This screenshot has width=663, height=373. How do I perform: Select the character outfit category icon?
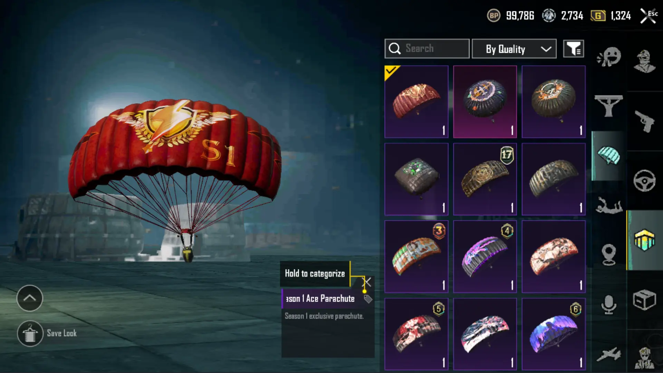pos(644,61)
